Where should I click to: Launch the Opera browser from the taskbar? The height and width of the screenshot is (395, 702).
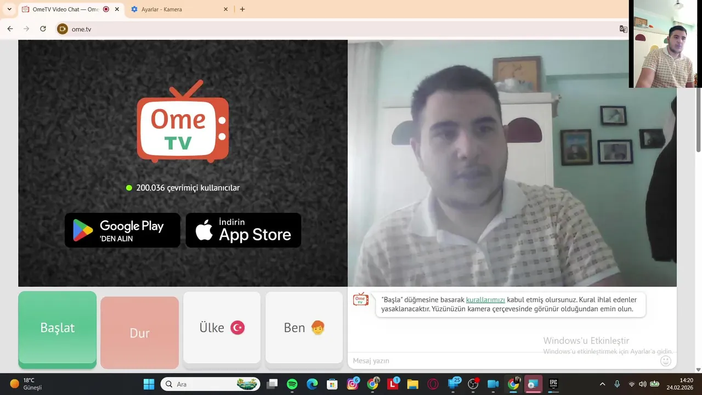point(433,384)
